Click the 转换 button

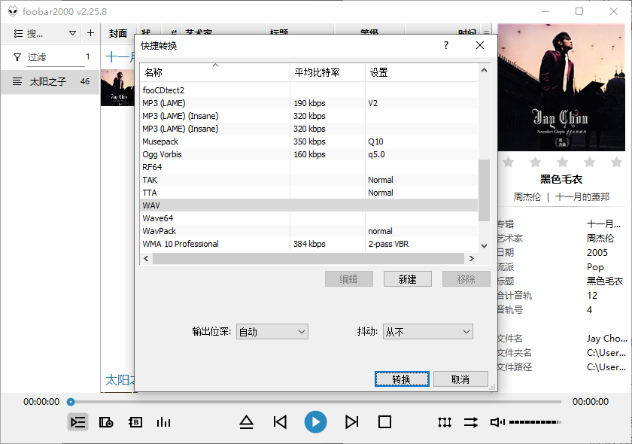(402, 379)
